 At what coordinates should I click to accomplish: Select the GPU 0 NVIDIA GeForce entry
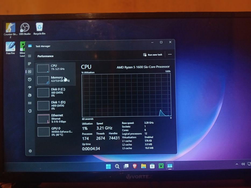(56, 132)
